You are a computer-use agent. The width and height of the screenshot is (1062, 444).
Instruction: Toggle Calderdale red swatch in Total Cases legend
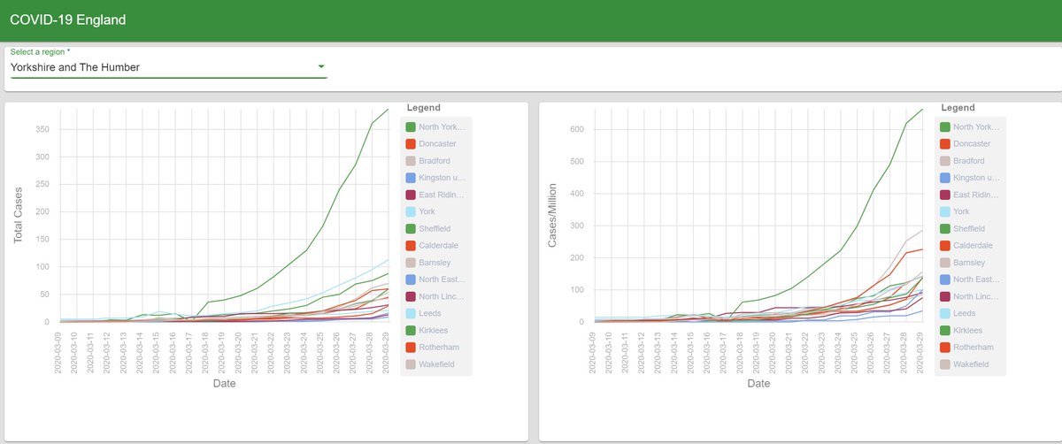click(x=411, y=245)
